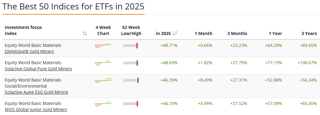Open Solactive Global Pure Gold Miners link
Screen dimensions: 320x115
pyautogui.click(x=39, y=69)
